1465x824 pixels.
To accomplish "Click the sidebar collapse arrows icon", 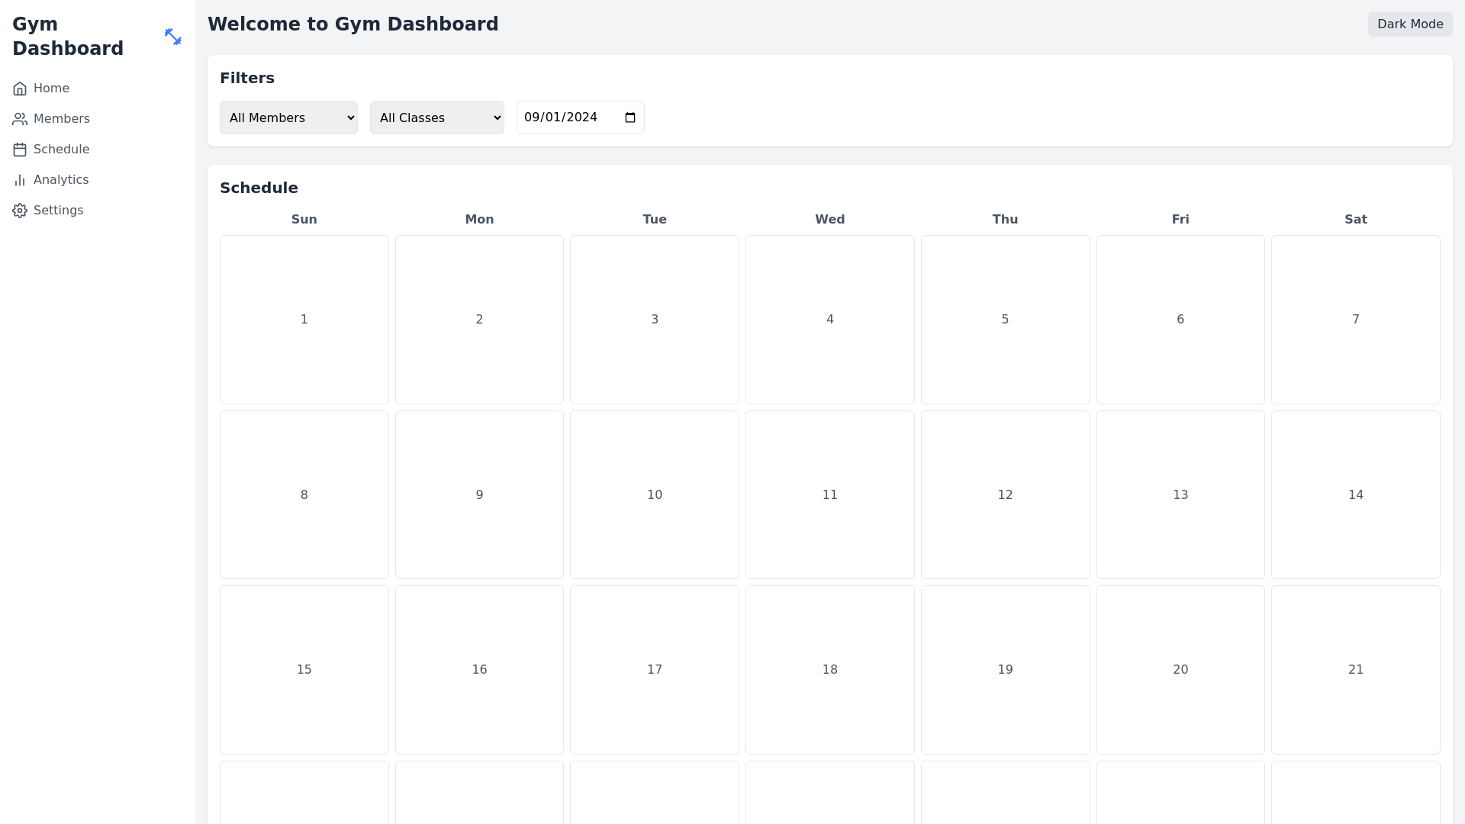I will (173, 36).
